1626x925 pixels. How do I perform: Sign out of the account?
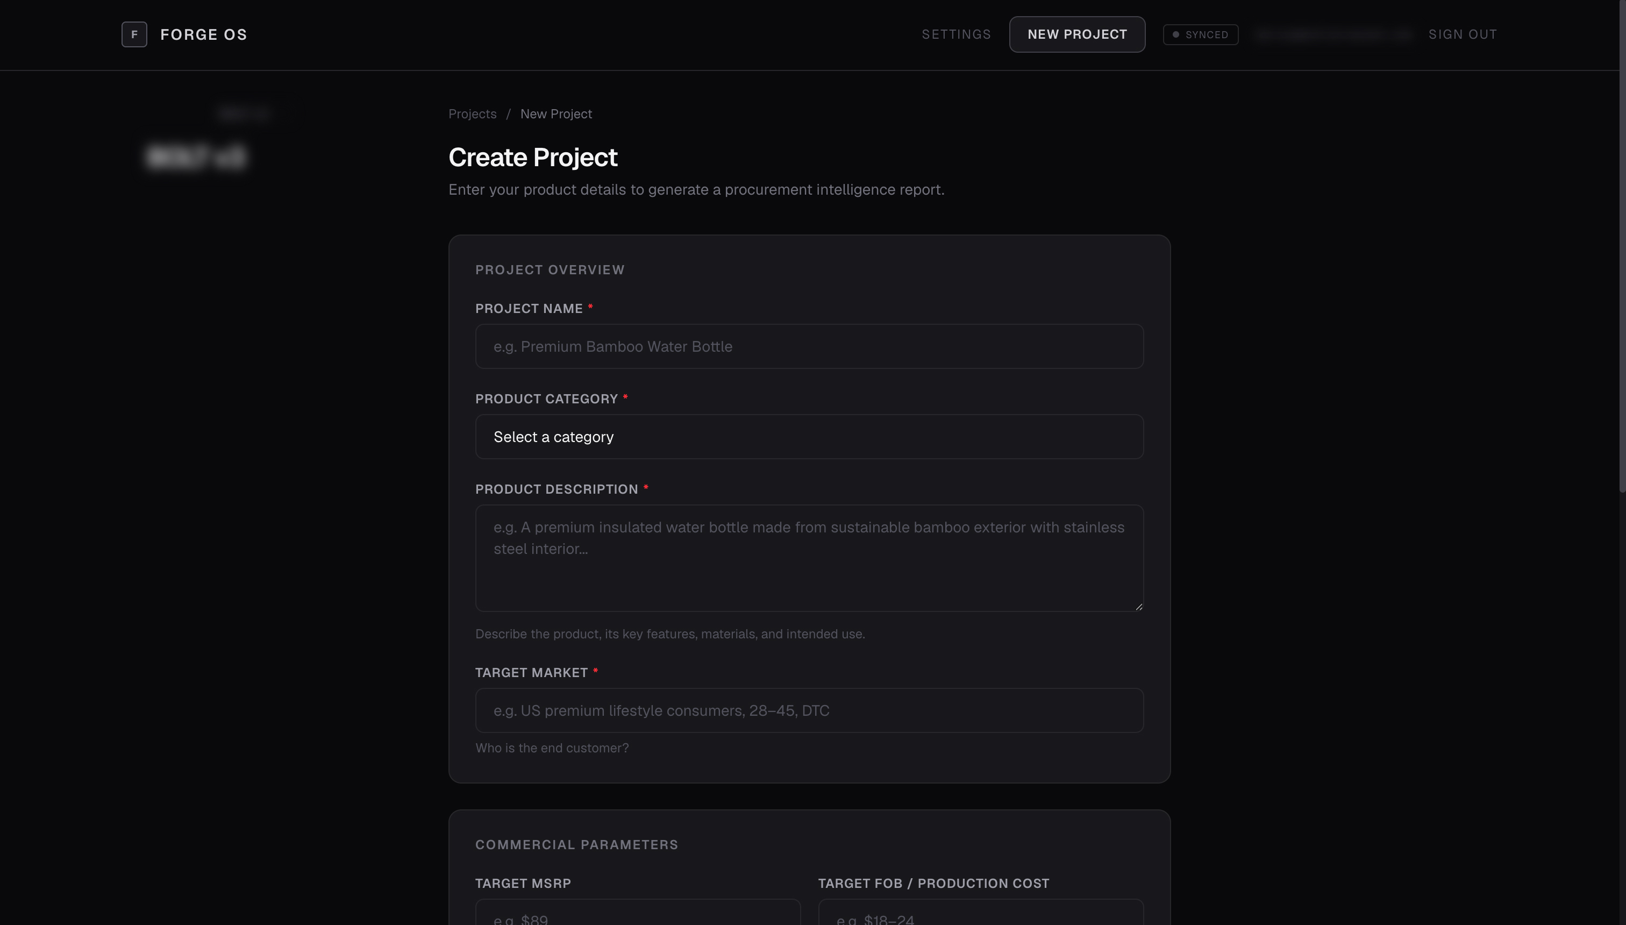pos(1463,34)
